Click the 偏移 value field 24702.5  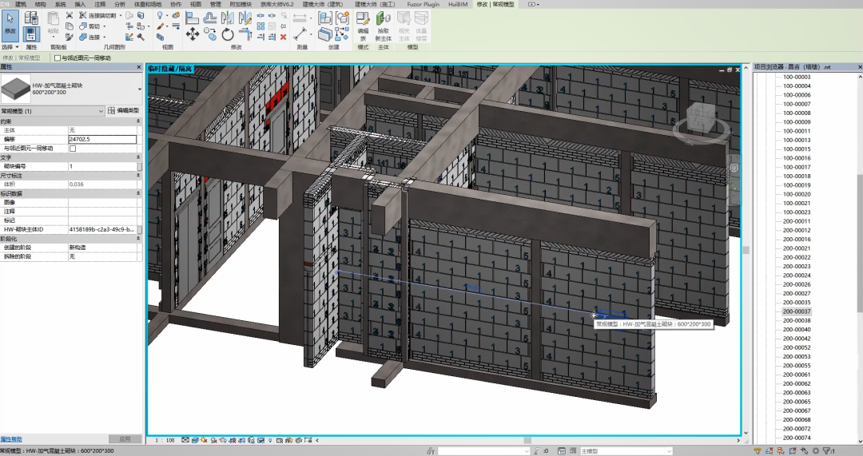101,139
